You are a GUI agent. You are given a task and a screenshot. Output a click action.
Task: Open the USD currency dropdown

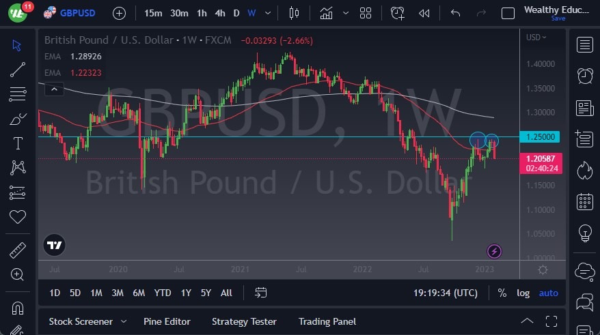536,38
